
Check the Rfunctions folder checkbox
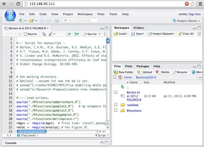[x=116, y=110]
